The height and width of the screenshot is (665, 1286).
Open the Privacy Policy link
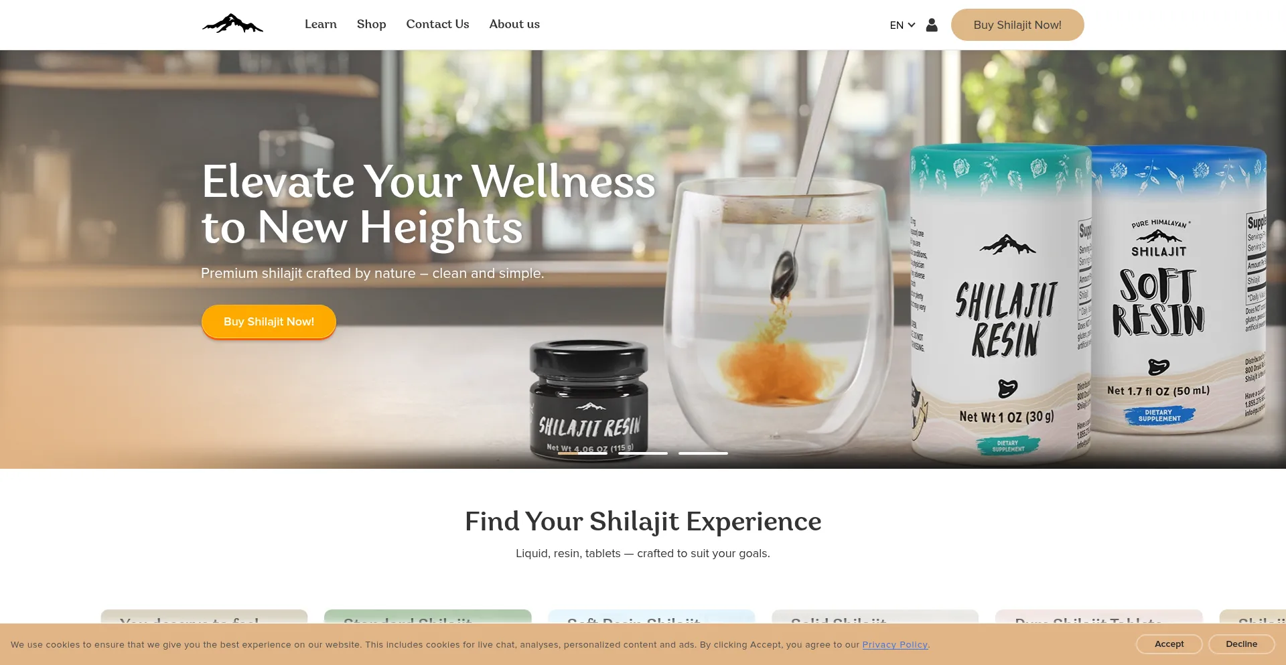click(x=895, y=645)
